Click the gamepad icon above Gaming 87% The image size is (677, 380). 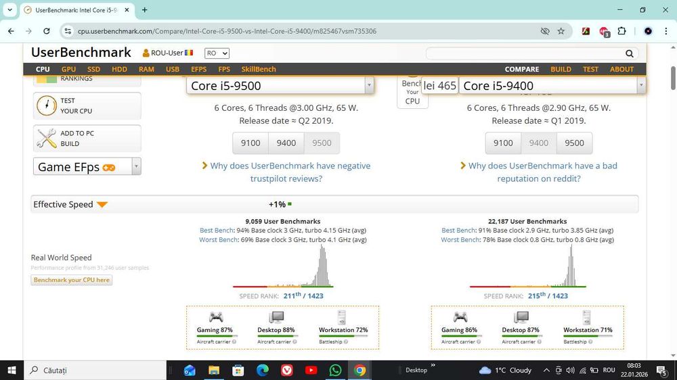pyautogui.click(x=216, y=317)
